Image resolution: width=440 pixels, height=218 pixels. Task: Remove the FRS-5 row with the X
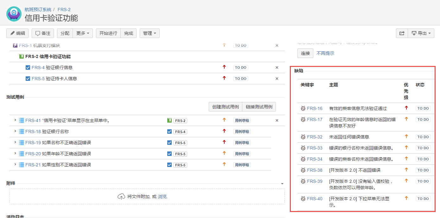[x=277, y=79]
